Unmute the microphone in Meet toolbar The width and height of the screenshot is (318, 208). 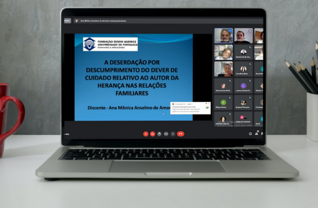click(x=145, y=134)
